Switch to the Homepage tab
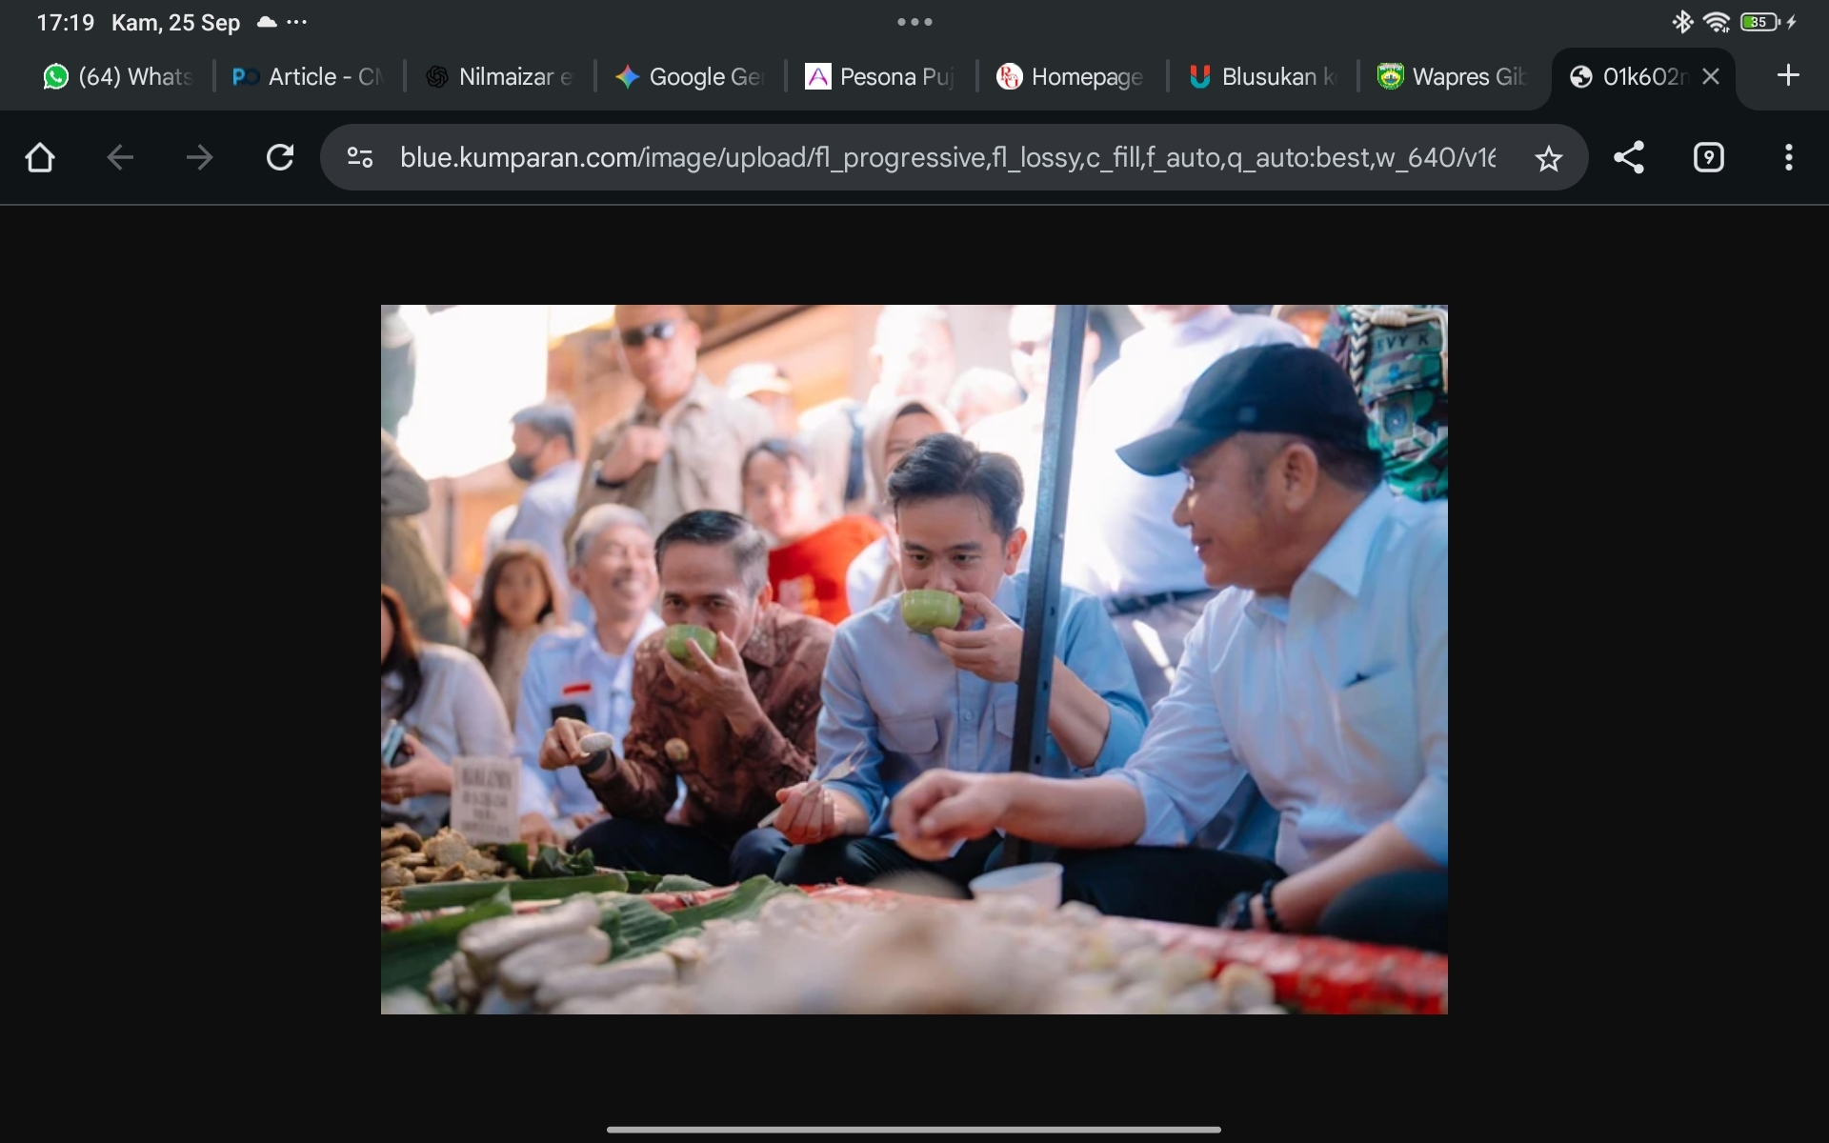Image resolution: width=1829 pixels, height=1143 pixels. [x=1071, y=76]
